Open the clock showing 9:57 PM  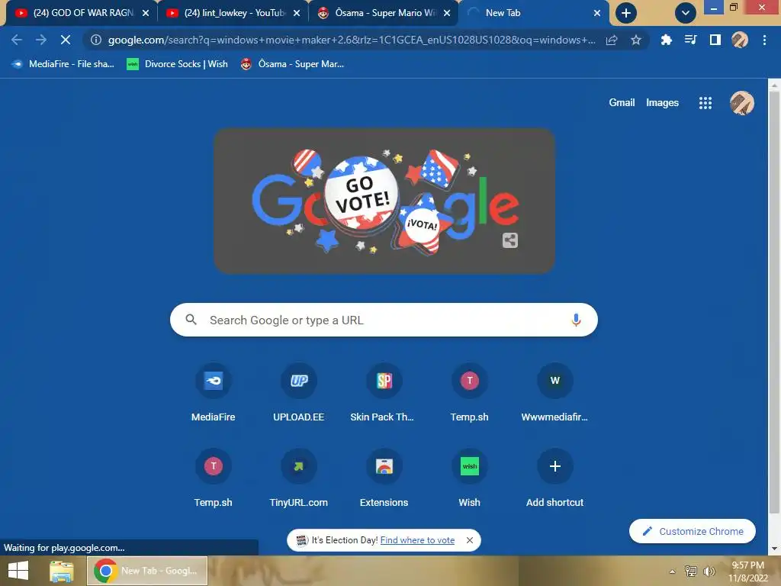[747, 572]
